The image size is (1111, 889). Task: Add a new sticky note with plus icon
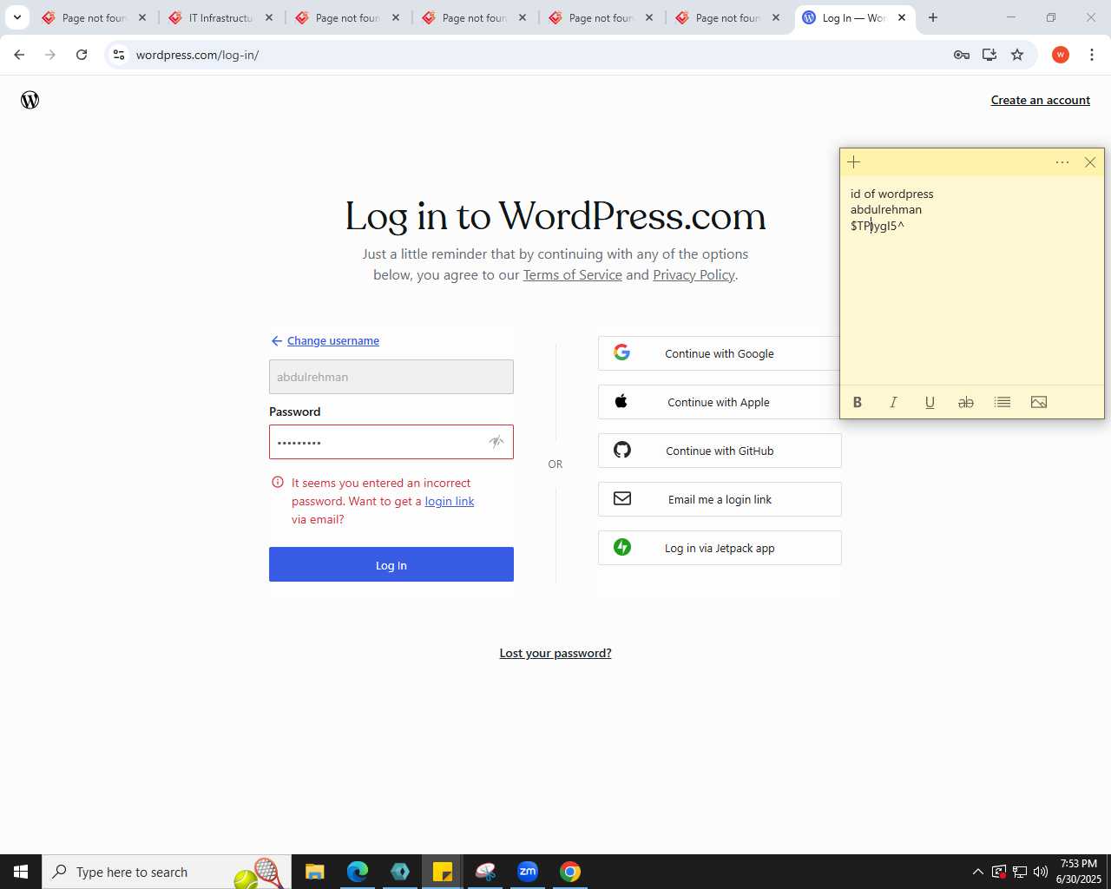click(854, 162)
